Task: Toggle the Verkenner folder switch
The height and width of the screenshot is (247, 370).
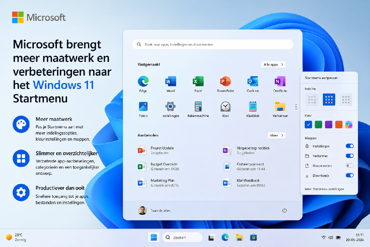Action: click(350, 156)
